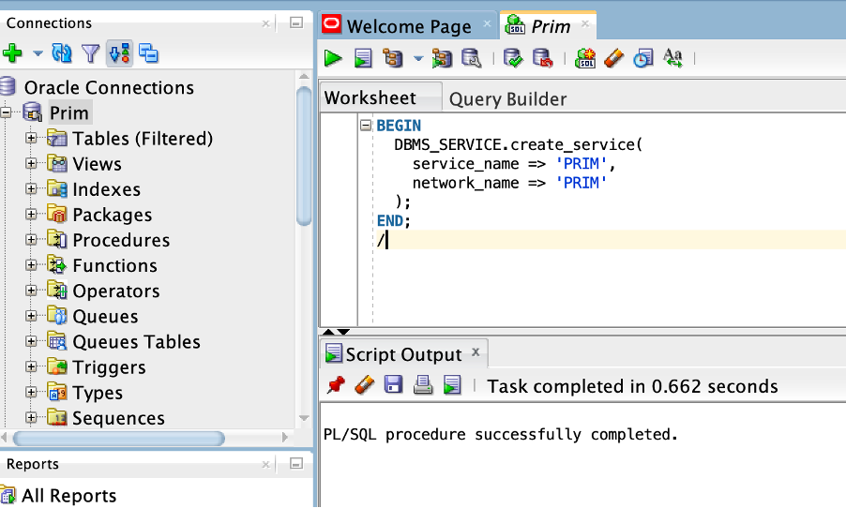Image resolution: width=846 pixels, height=508 pixels.
Task: Select the Sequences tree item
Action: click(x=118, y=418)
